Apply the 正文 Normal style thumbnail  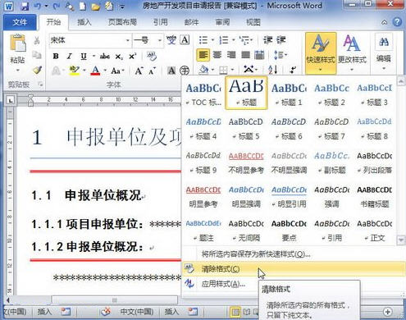(x=374, y=231)
